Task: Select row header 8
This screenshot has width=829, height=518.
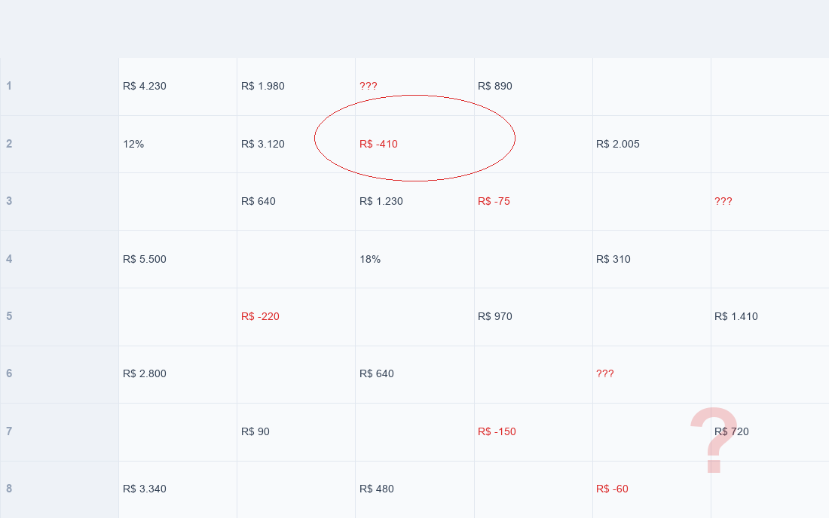Action: click(x=60, y=489)
